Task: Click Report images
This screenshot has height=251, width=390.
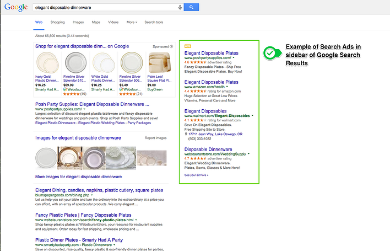Action: (x=156, y=138)
